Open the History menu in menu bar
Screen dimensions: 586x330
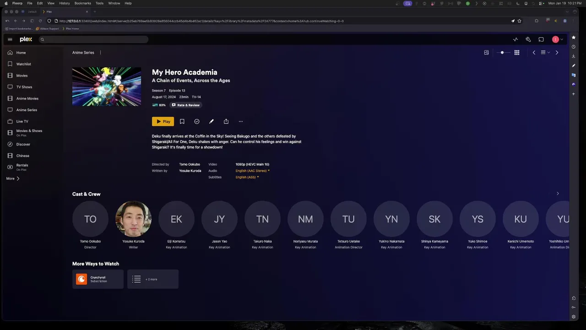coord(65,3)
